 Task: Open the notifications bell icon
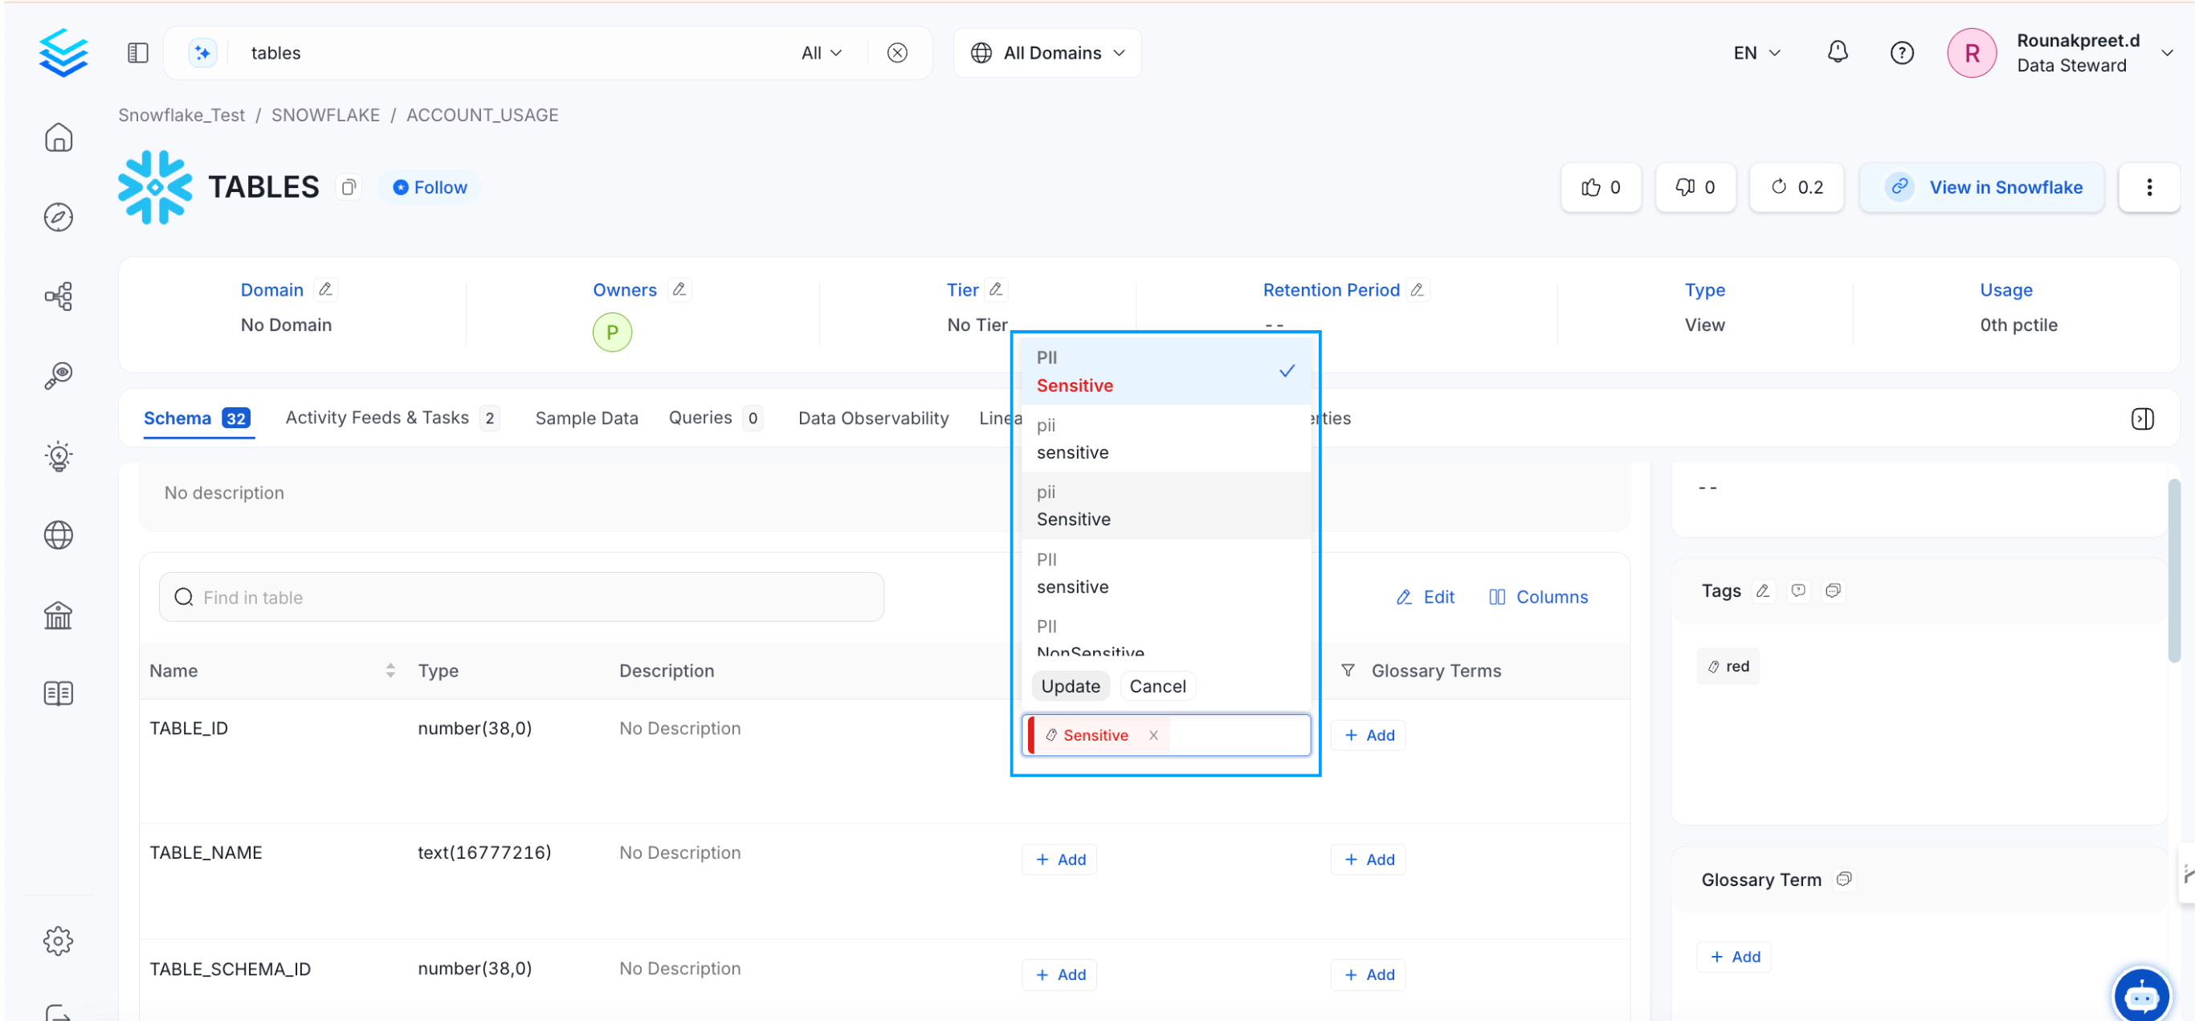(x=1837, y=53)
